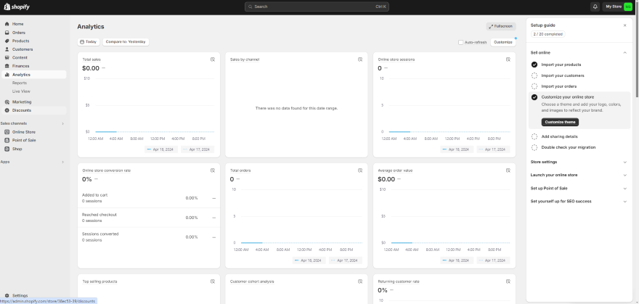
Task: Click the Finances bank icon
Action: point(7,66)
